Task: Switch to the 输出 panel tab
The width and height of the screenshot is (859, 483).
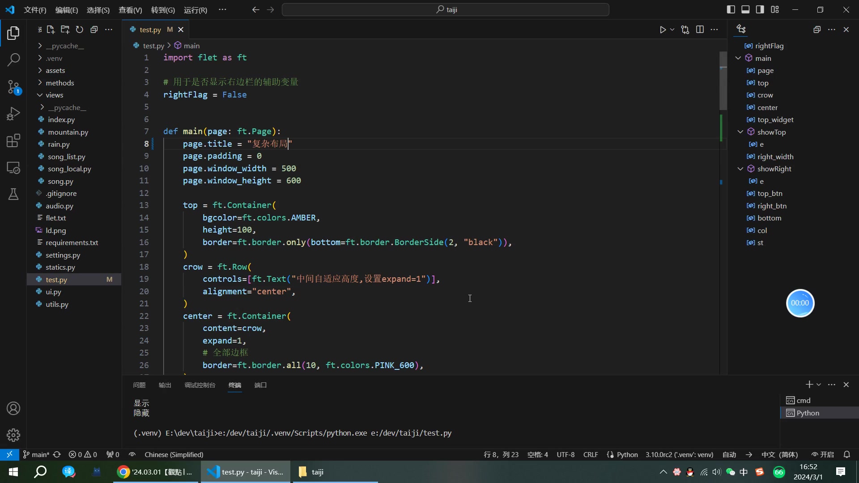Action: [165, 385]
